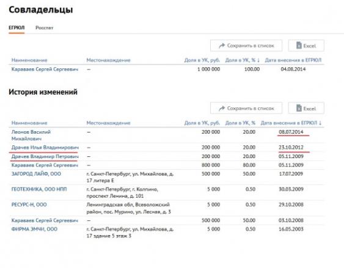Export co-owners table with upper Excel button
344x268 pixels.
tap(306, 46)
